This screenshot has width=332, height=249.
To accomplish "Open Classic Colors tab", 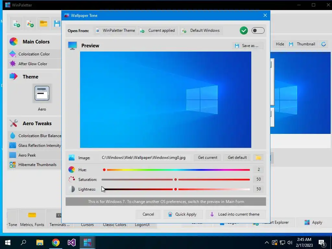I will 114,225.
